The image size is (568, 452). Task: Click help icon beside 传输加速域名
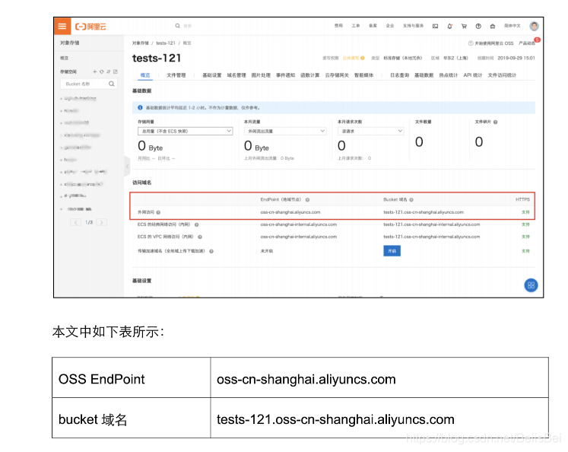pos(211,251)
